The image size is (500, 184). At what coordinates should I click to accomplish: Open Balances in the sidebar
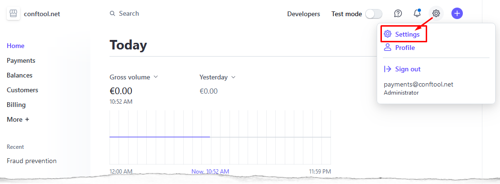[x=20, y=75]
